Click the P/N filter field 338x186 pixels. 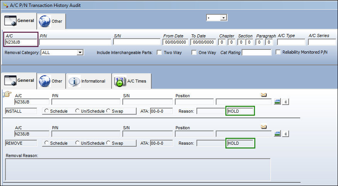tap(75, 42)
